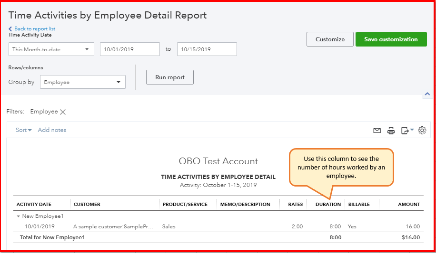Image resolution: width=436 pixels, height=253 pixels.
Task: Click the BILLABLE column header
Action: (x=359, y=204)
